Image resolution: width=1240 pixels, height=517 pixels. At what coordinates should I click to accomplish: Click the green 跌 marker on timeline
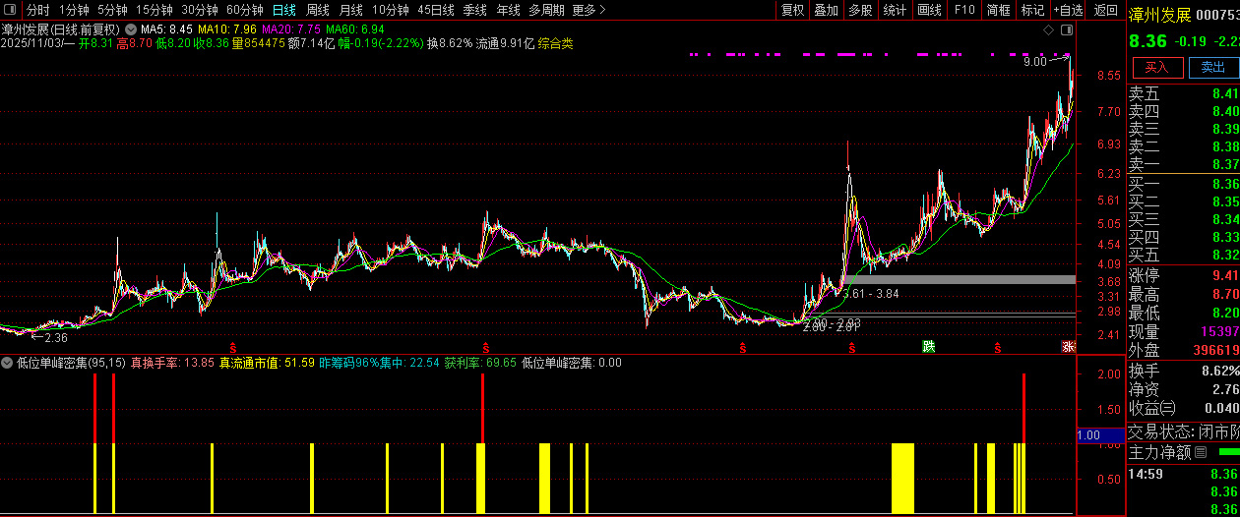pyautogui.click(x=928, y=347)
